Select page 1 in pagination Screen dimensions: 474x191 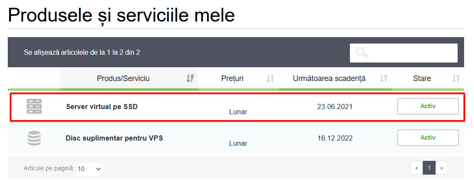tap(429, 168)
